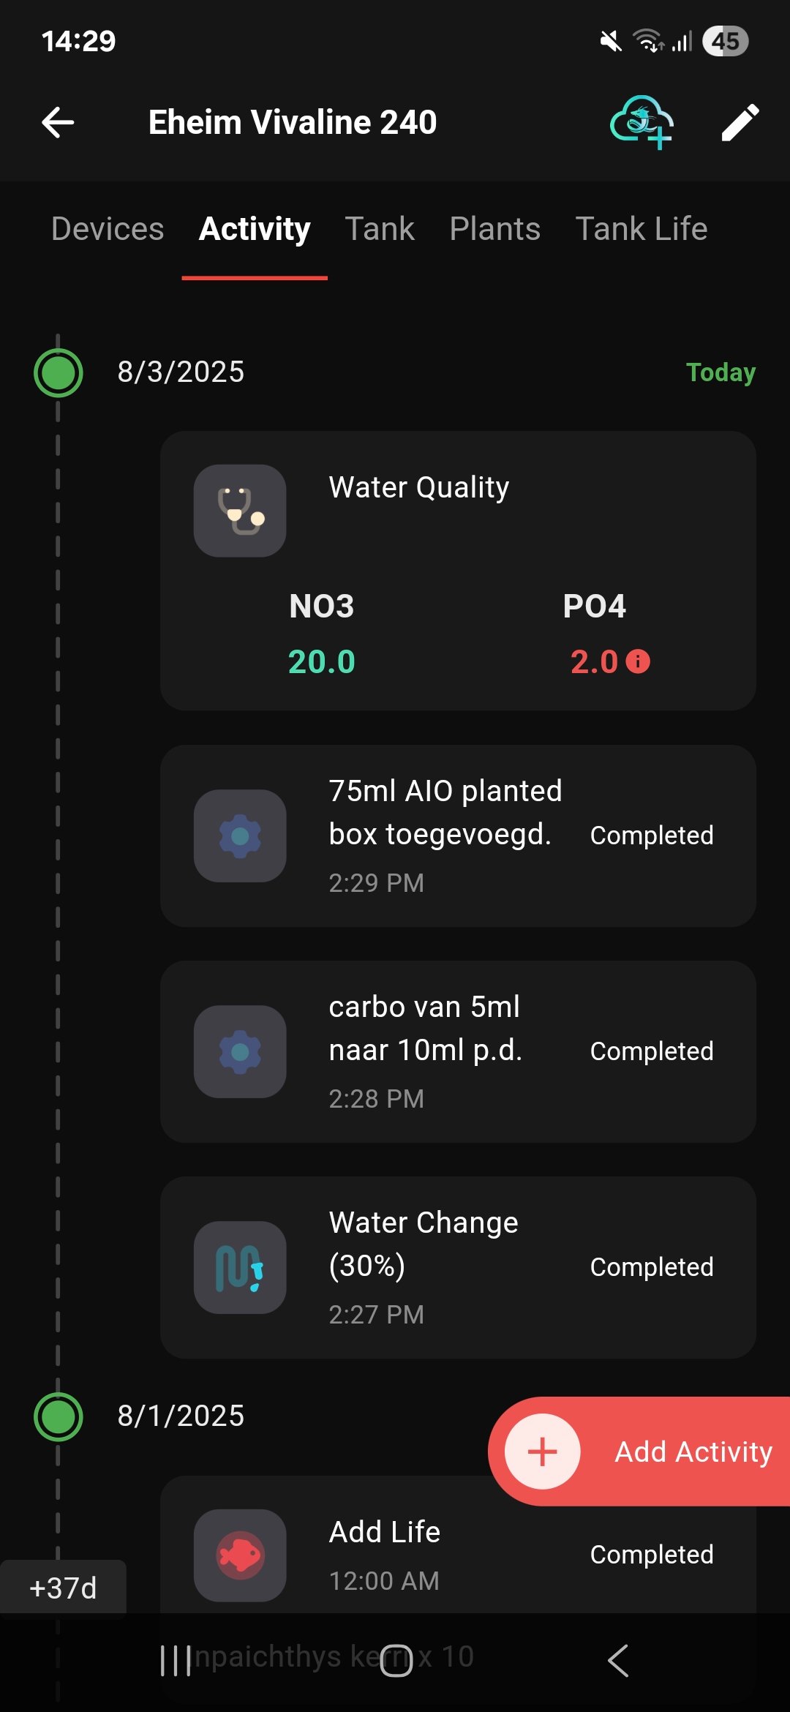Viewport: 790px width, 1712px height.
Task: Switch to the Devices tab
Action: pyautogui.click(x=108, y=229)
